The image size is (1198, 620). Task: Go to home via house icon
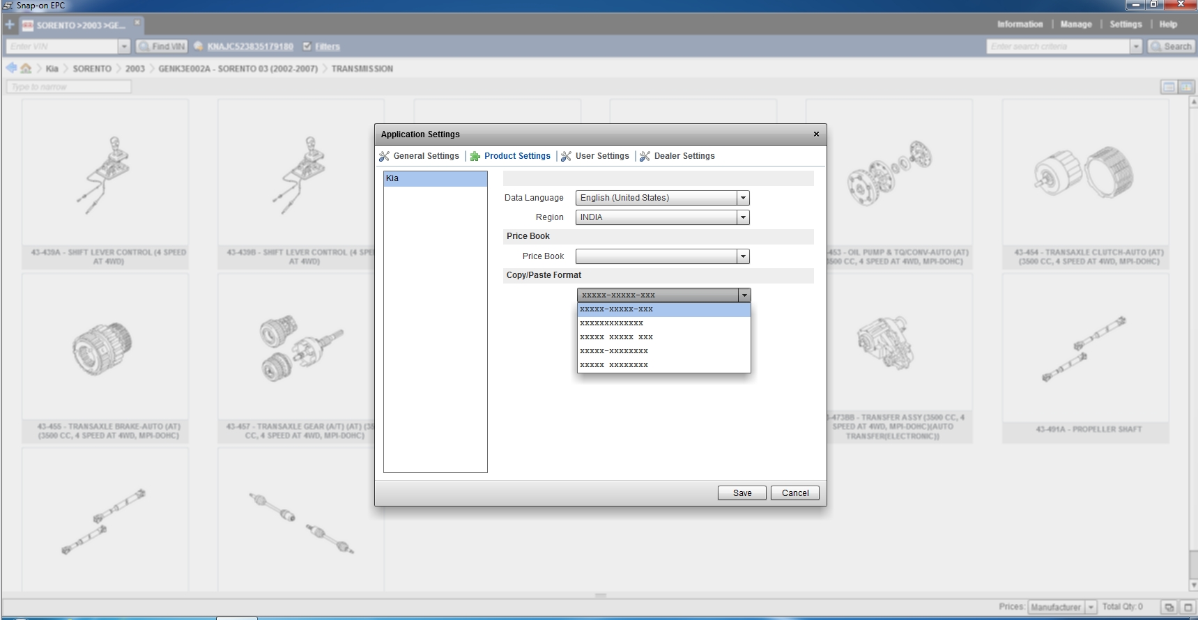(26, 68)
